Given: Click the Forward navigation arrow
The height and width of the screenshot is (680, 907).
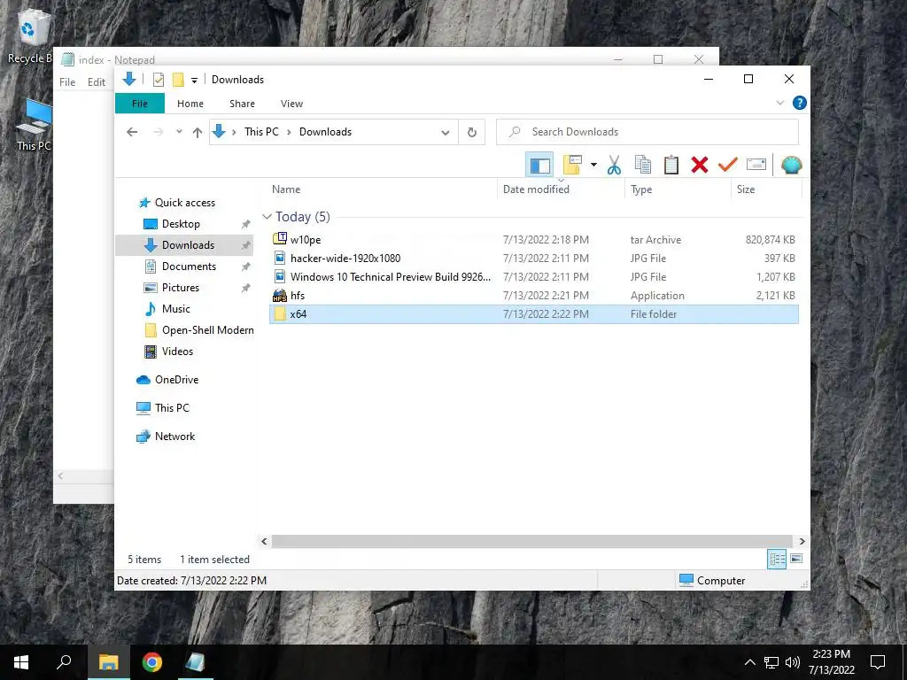Looking at the screenshot, I should click(158, 132).
